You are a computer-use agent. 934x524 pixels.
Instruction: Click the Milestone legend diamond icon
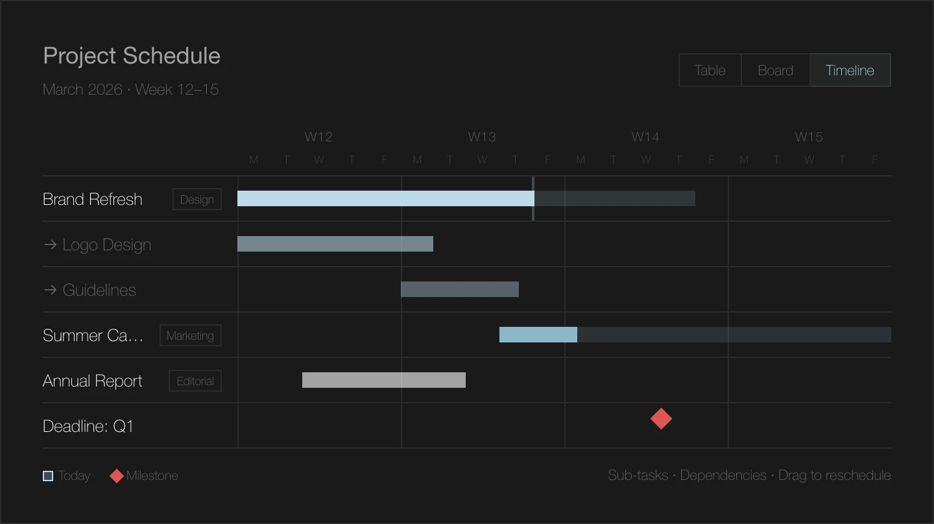(x=117, y=476)
